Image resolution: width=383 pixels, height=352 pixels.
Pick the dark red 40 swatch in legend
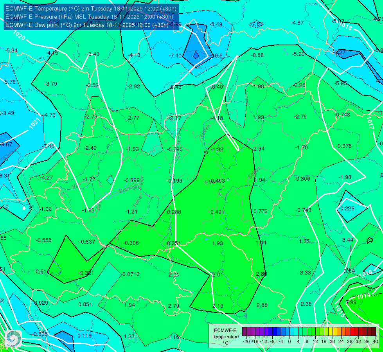coord(374,332)
